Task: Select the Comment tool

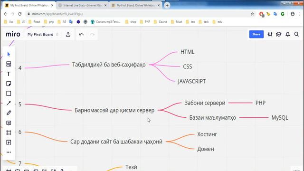Action: [9, 123]
